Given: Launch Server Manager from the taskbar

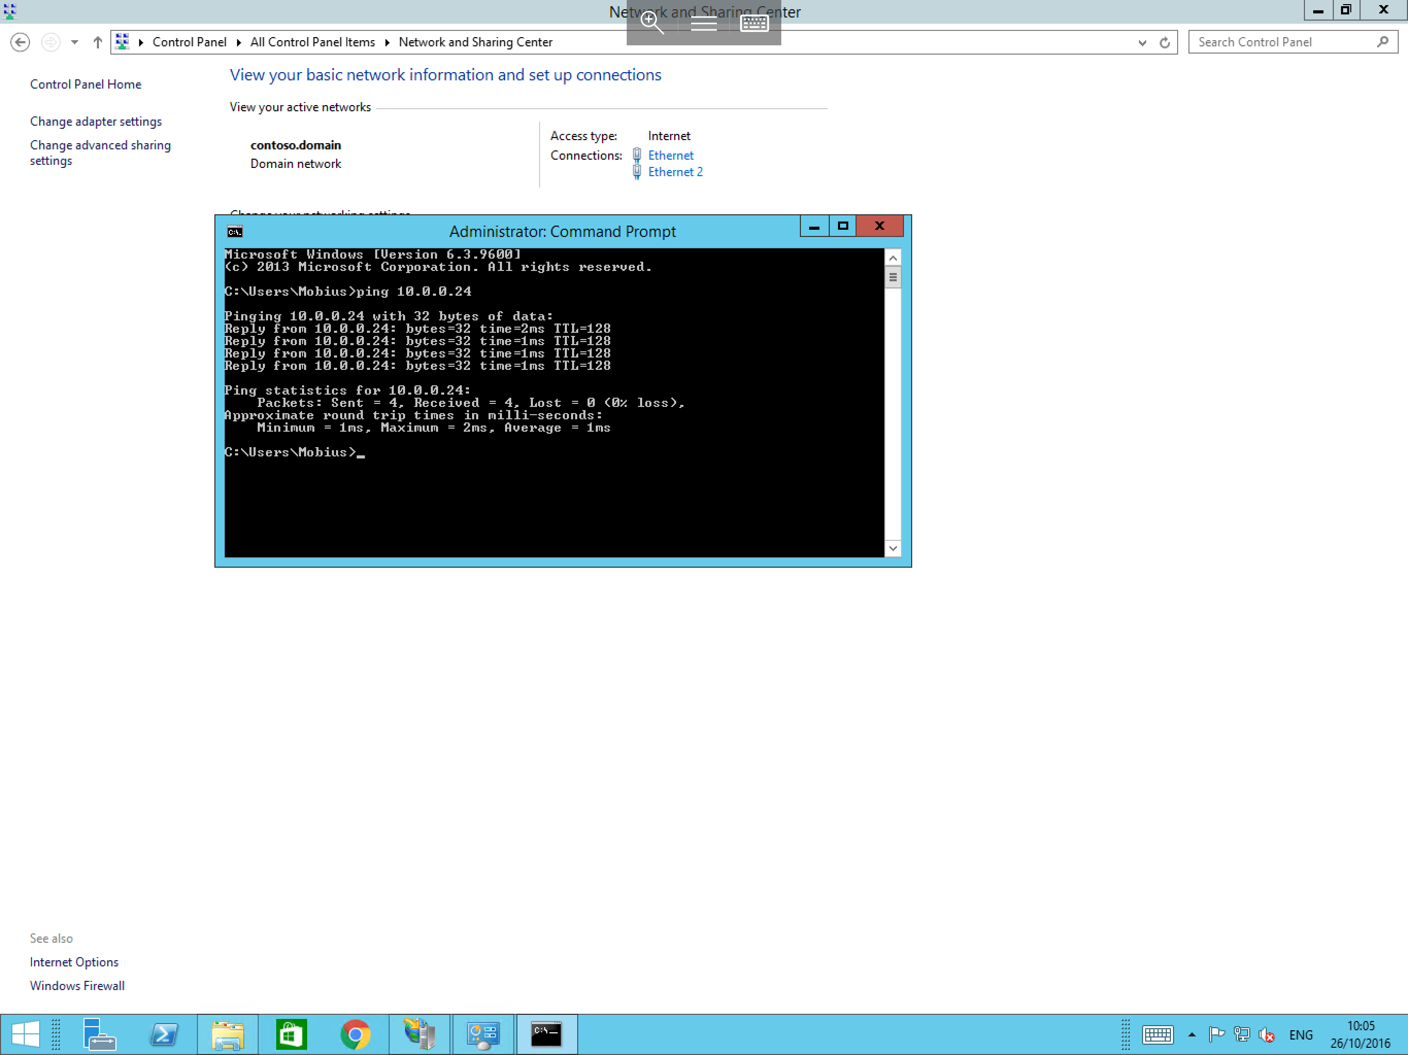Looking at the screenshot, I should (99, 1034).
